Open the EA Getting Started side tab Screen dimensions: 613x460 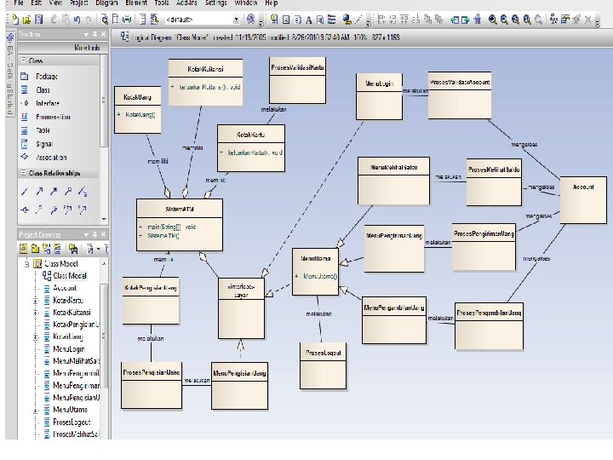click(10, 74)
